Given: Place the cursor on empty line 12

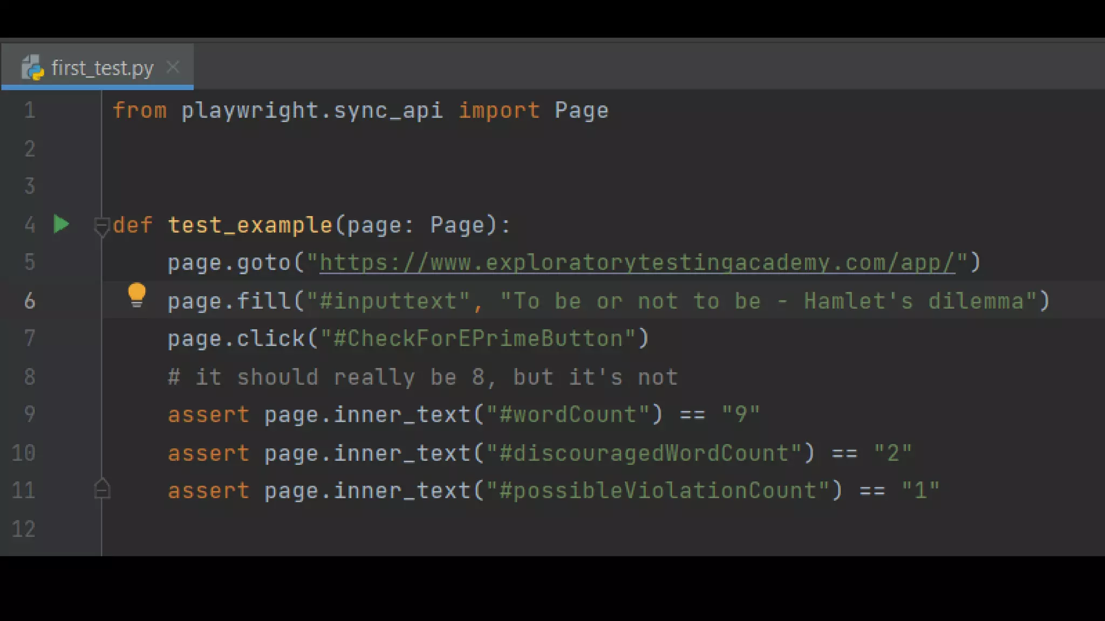Looking at the screenshot, I should pos(324,529).
